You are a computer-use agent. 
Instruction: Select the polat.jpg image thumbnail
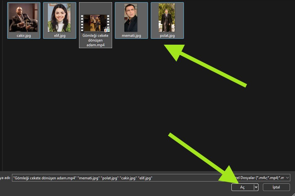coord(167,18)
